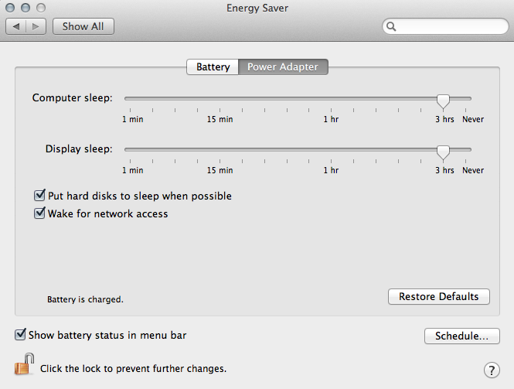Close the Energy Saver window
The width and height of the screenshot is (514, 389).
click(10, 7)
